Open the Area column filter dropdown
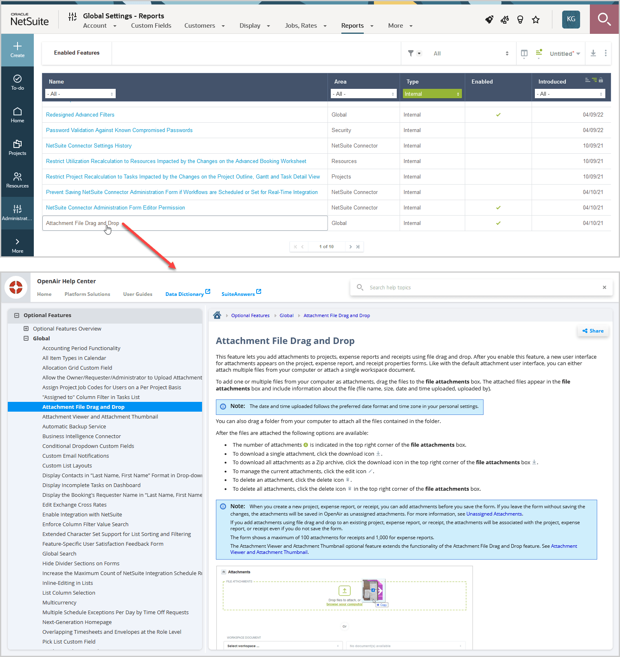Image resolution: width=620 pixels, height=657 pixels. (364, 94)
